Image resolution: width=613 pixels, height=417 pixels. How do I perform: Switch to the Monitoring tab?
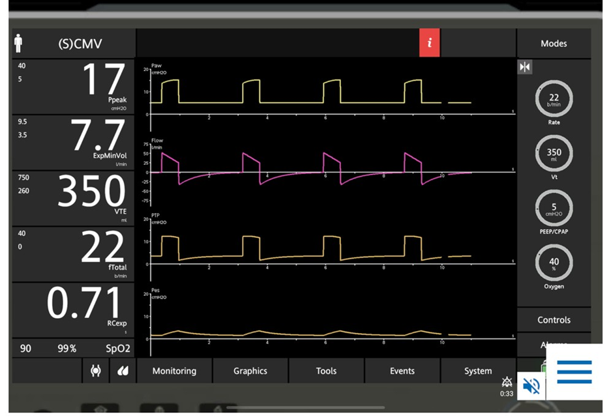[x=174, y=371]
